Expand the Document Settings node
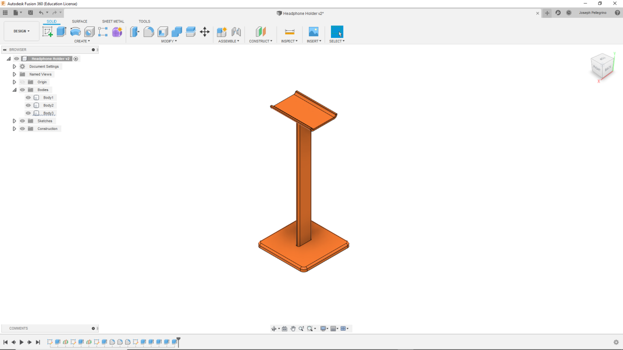 tap(14, 66)
